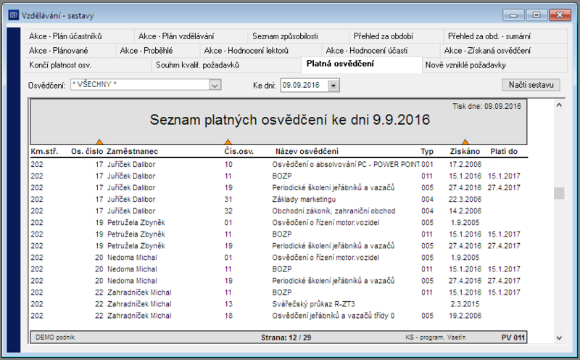The image size is (580, 360).
Task: Click the Ke dni date field 09.09.2016
Action: [x=304, y=85]
